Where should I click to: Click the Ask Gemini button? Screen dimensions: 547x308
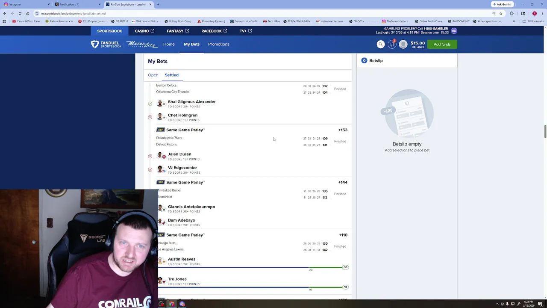(x=502, y=4)
